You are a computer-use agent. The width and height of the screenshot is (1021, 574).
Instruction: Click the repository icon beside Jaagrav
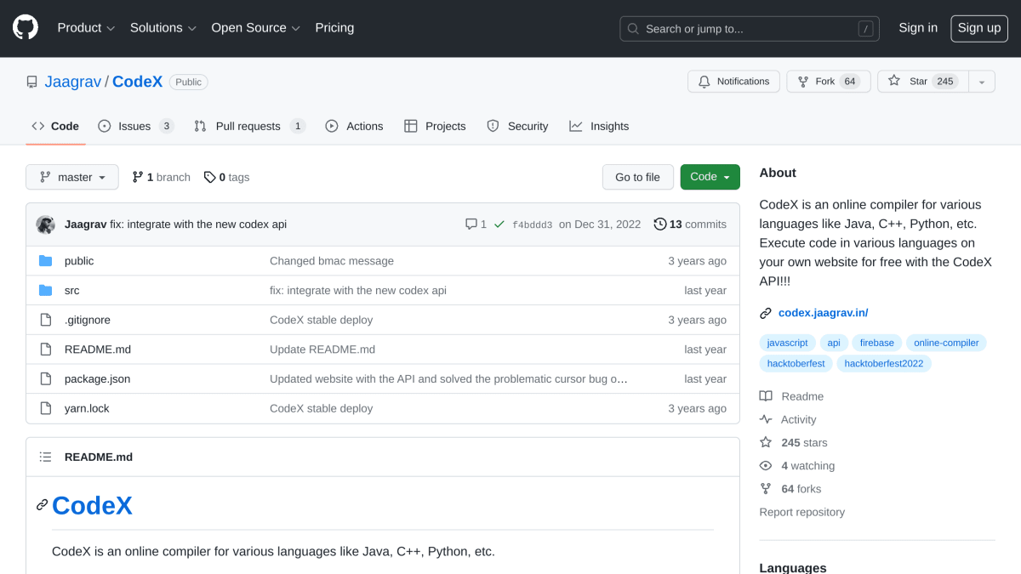(x=31, y=82)
